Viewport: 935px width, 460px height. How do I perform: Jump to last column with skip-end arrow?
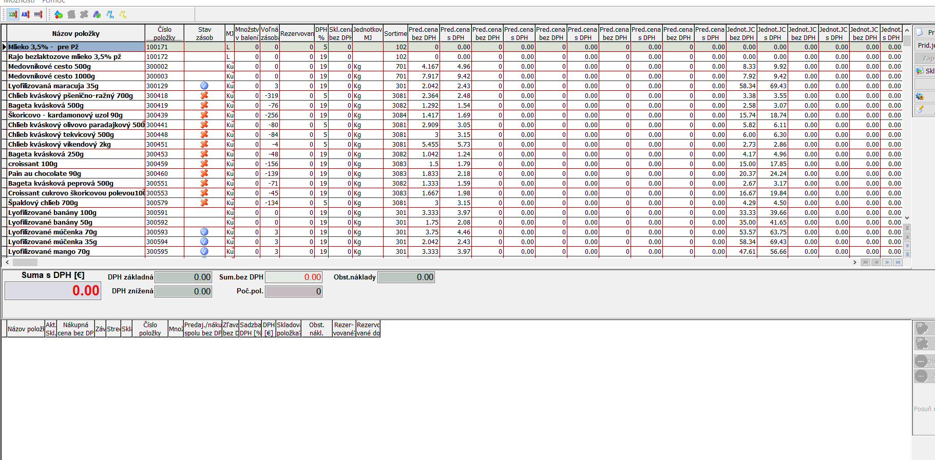(897, 262)
